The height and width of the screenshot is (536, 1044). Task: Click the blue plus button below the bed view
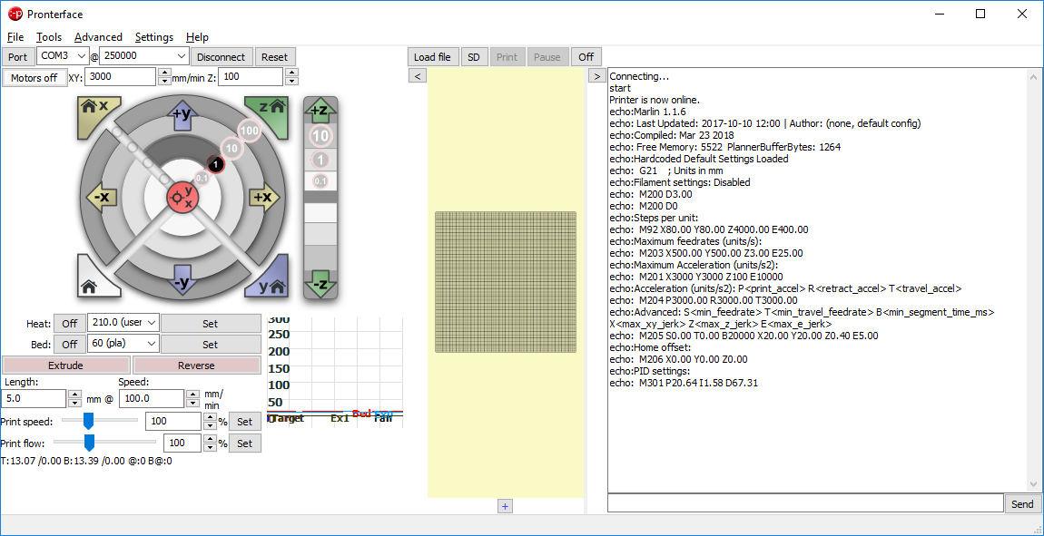pyautogui.click(x=505, y=507)
